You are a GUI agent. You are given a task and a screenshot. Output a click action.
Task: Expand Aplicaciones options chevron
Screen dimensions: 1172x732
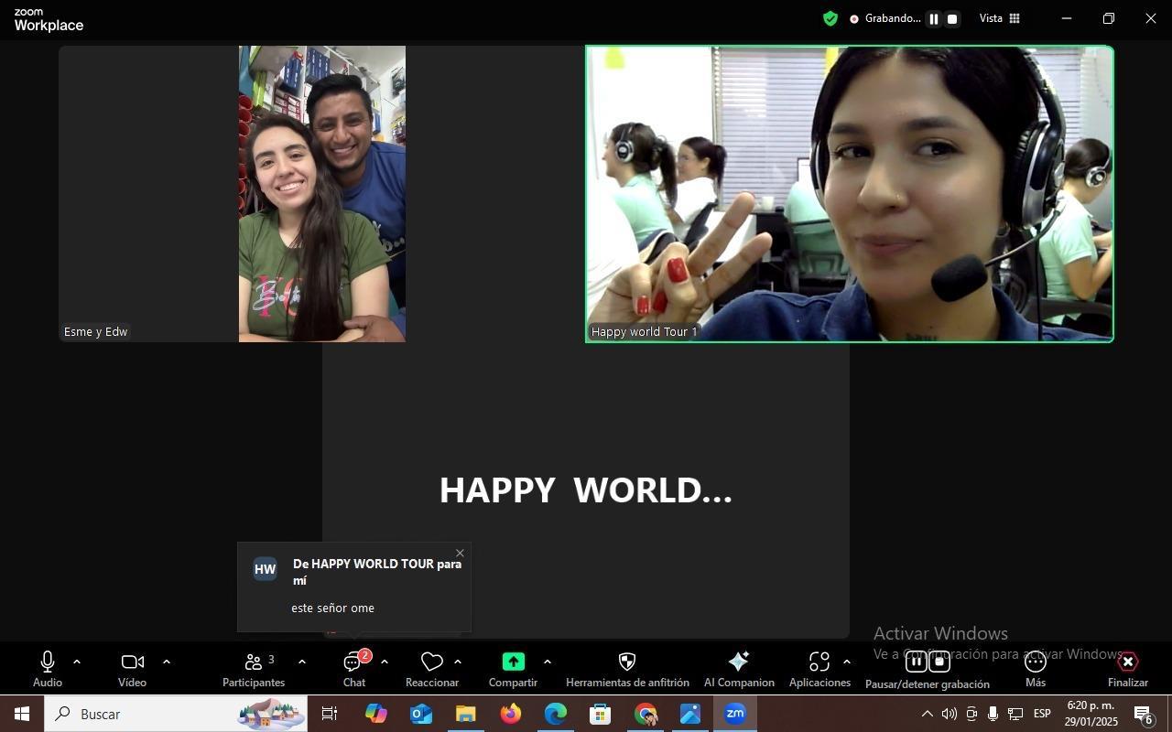click(847, 662)
